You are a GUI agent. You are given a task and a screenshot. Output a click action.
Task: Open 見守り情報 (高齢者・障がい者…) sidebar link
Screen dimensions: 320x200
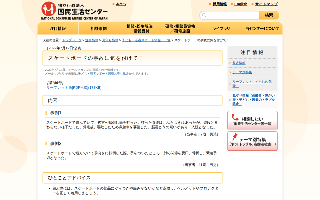(x=253, y=99)
